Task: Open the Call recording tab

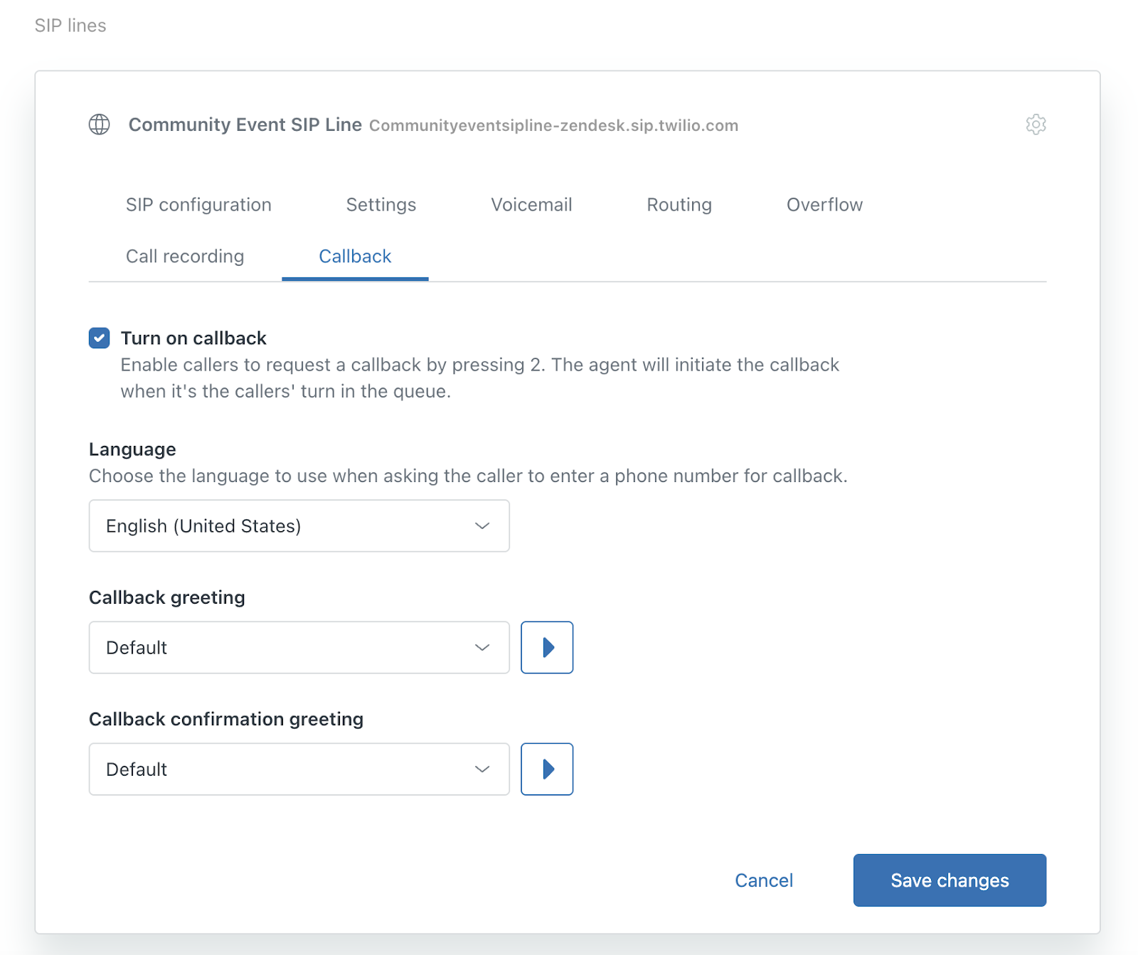Action: pos(185,256)
